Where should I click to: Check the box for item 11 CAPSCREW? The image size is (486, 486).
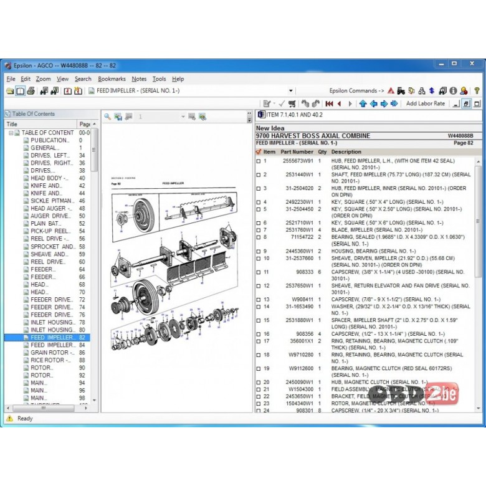click(x=259, y=272)
